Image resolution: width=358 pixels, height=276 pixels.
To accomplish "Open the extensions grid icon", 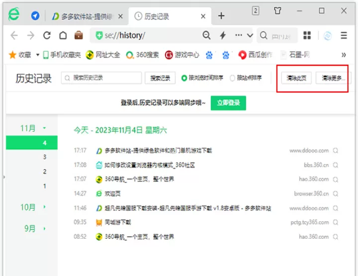I will (307, 35).
